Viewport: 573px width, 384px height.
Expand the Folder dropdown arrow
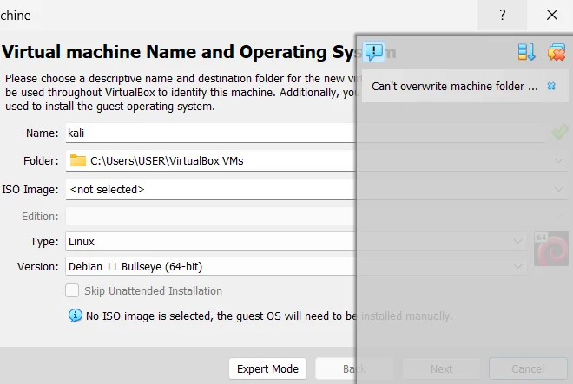558,160
